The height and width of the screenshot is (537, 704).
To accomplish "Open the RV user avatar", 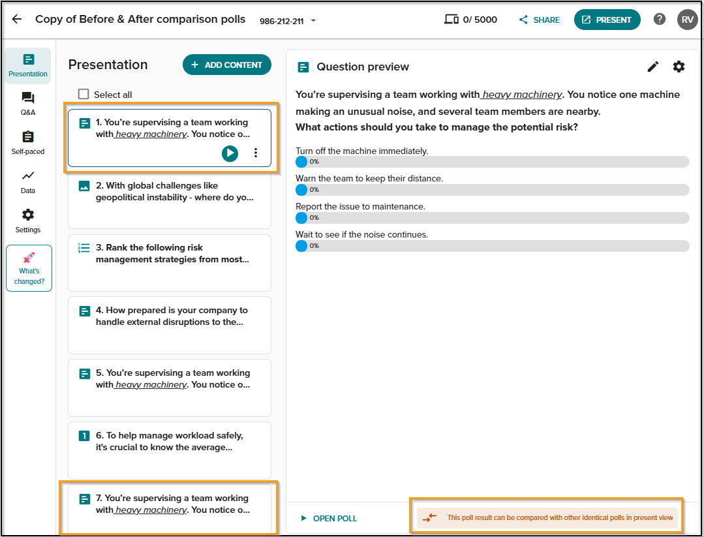I will [687, 20].
